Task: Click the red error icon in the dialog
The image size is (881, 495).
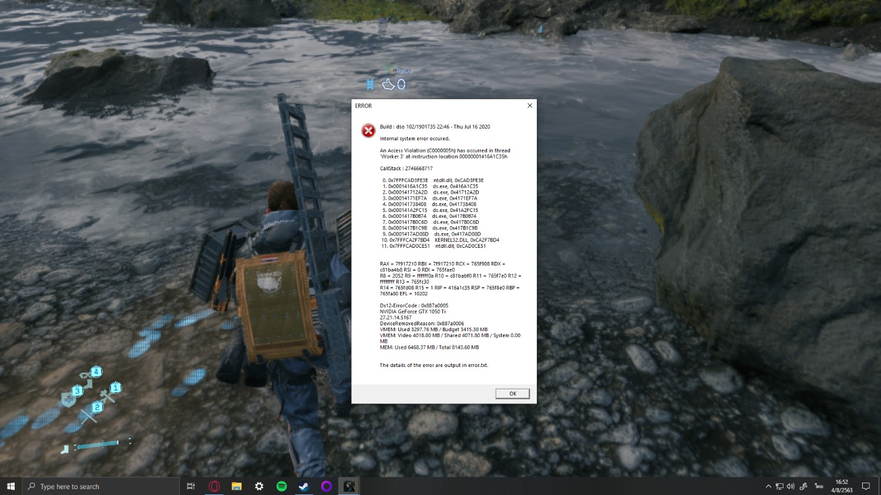Action: click(368, 130)
